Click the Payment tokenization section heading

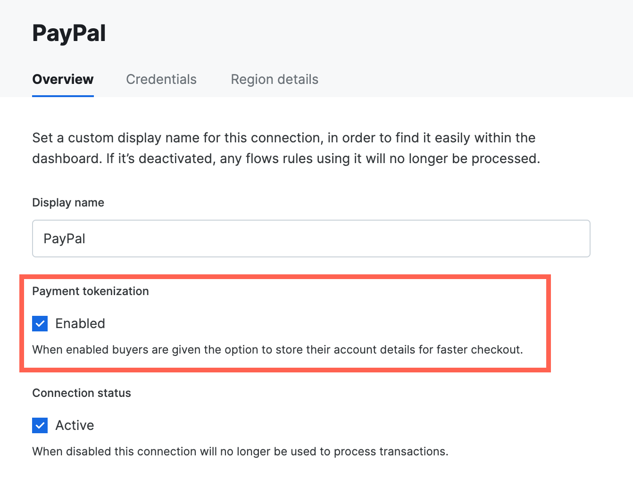pos(90,291)
